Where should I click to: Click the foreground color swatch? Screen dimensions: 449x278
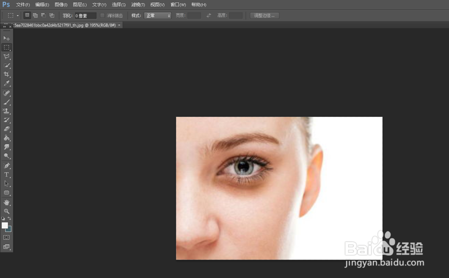click(x=5, y=226)
